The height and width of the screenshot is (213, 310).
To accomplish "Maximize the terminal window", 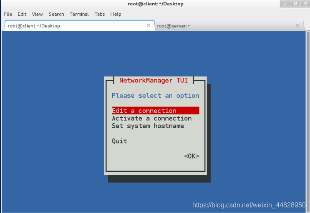I will [295, 4].
